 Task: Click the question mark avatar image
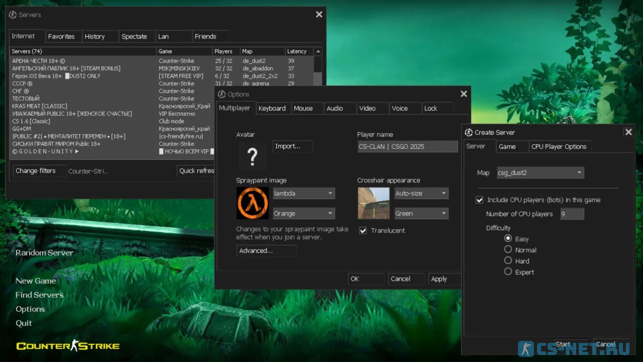[x=252, y=156]
